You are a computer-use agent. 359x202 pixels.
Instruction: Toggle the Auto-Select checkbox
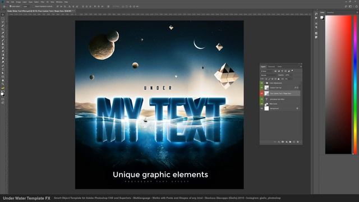click(11, 6)
